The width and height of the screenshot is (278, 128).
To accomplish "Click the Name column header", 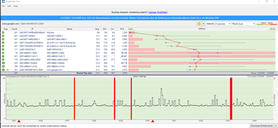I will [70, 29].
